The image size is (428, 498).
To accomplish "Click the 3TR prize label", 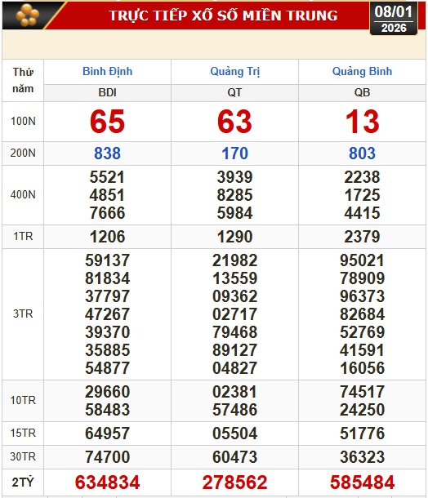I will click(x=23, y=313).
